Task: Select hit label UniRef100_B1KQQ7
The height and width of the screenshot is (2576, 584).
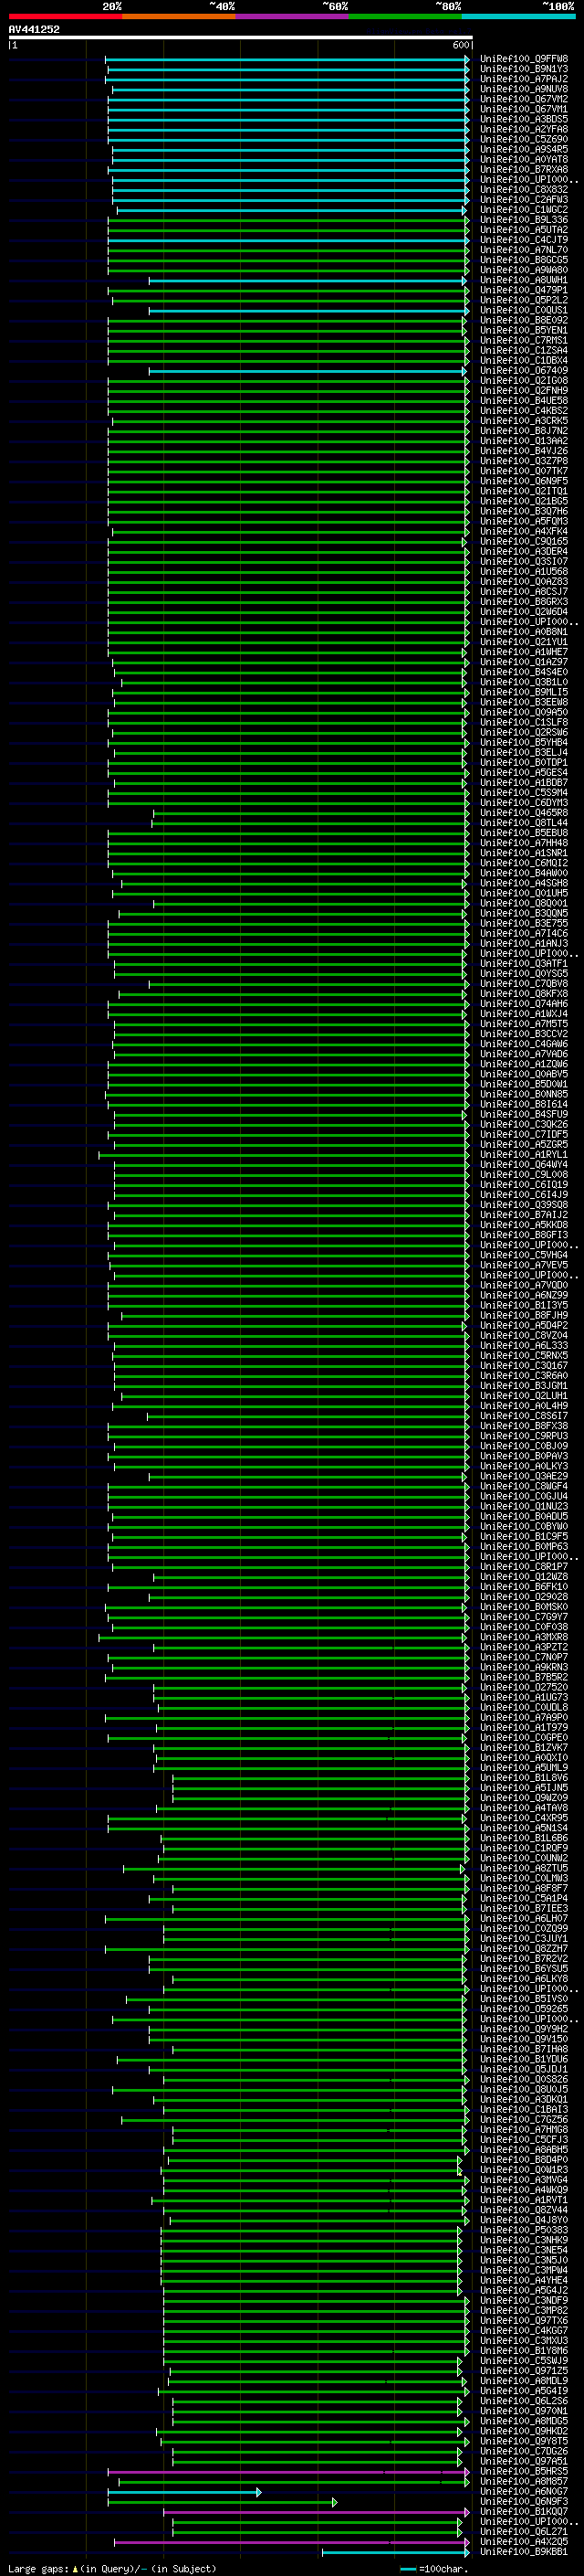Action: tap(524, 2511)
